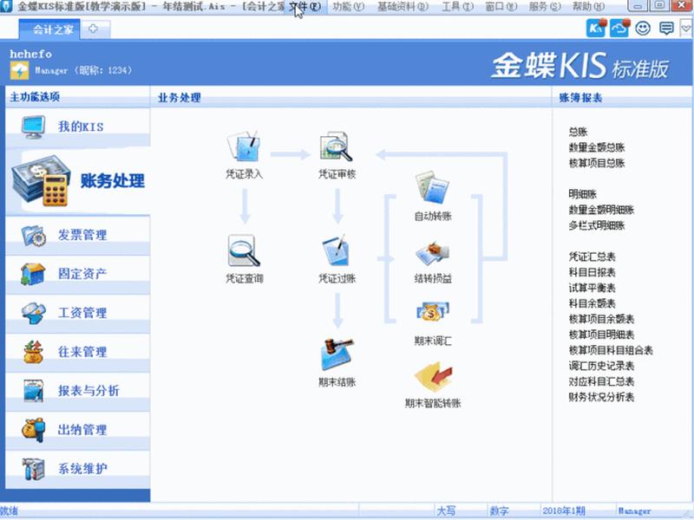The width and height of the screenshot is (694, 520).
Task: Open 期末结账 period closing icon
Action: tap(337, 354)
